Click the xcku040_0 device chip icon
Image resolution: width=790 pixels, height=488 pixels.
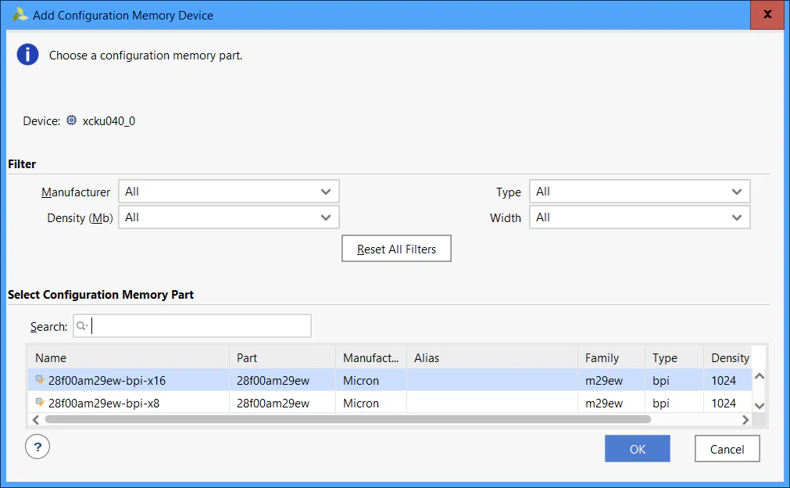coord(72,120)
